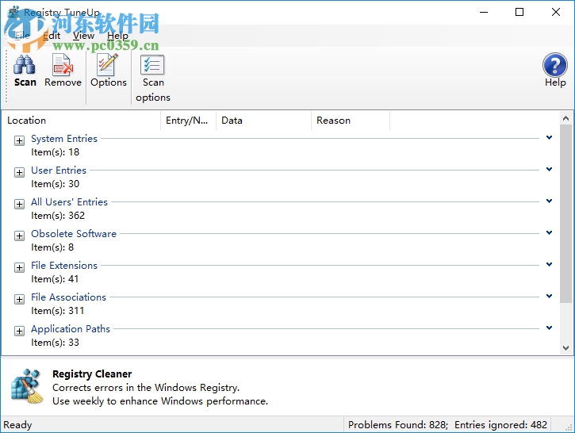Click the chevron right of System Entries

(549, 137)
